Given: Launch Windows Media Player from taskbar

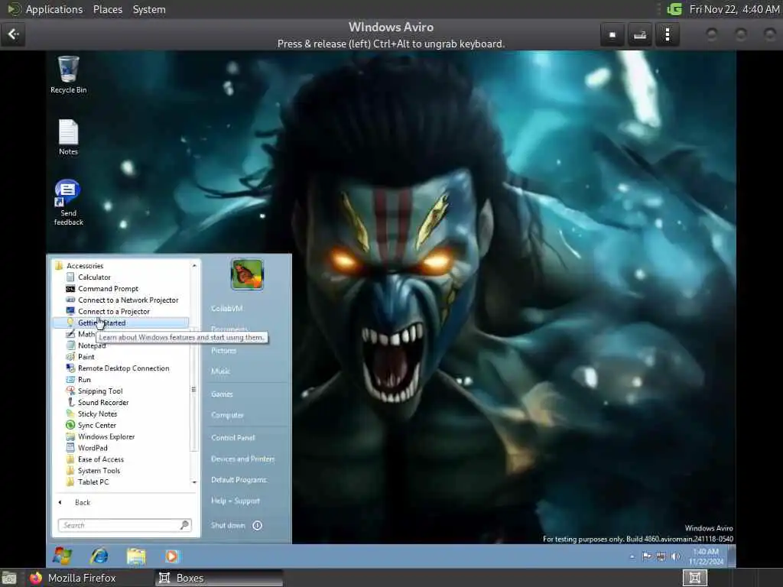Looking at the screenshot, I should point(172,556).
